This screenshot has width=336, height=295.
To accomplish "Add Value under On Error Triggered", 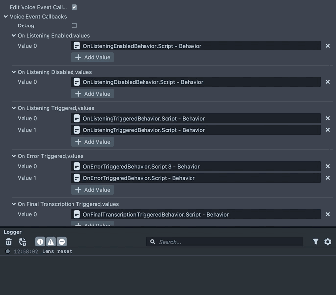I will 93,190.
